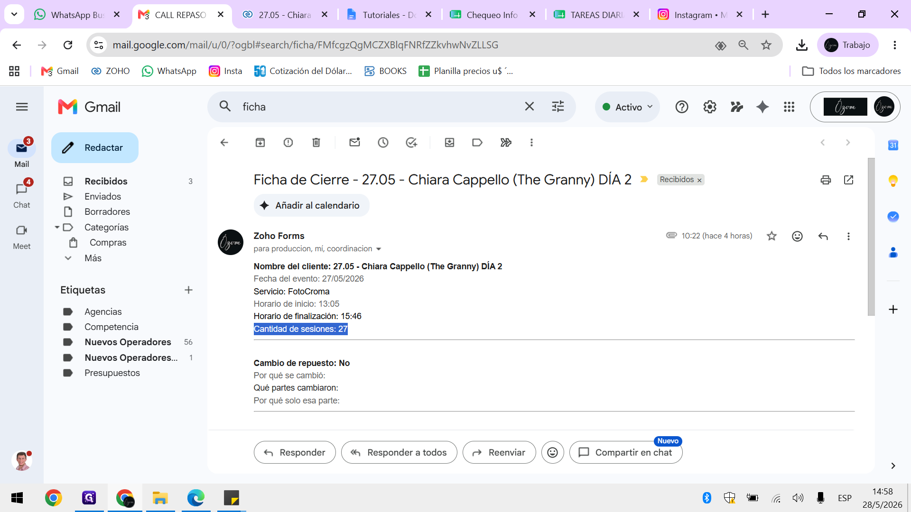This screenshot has width=911, height=512.
Task: Select the Agencias label
Action: coord(103,312)
